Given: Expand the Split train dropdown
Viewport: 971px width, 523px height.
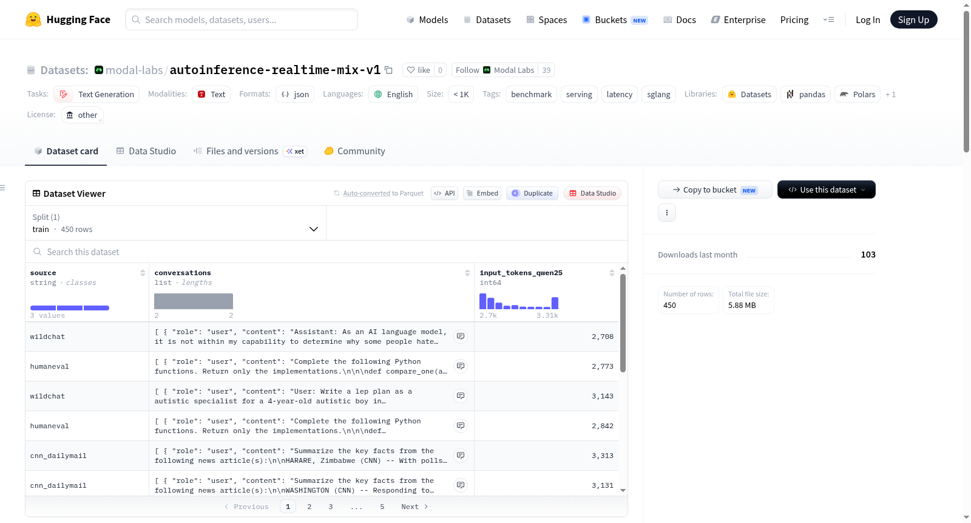Looking at the screenshot, I should click(176, 223).
